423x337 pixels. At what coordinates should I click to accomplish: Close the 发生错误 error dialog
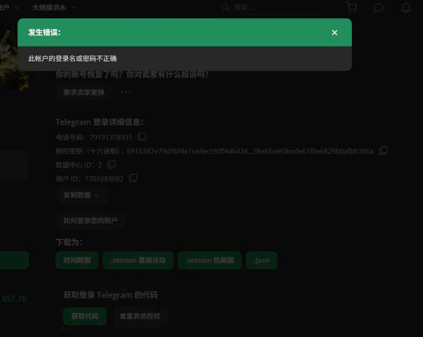(335, 33)
